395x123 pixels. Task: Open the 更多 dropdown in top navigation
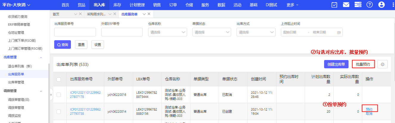click(293, 5)
